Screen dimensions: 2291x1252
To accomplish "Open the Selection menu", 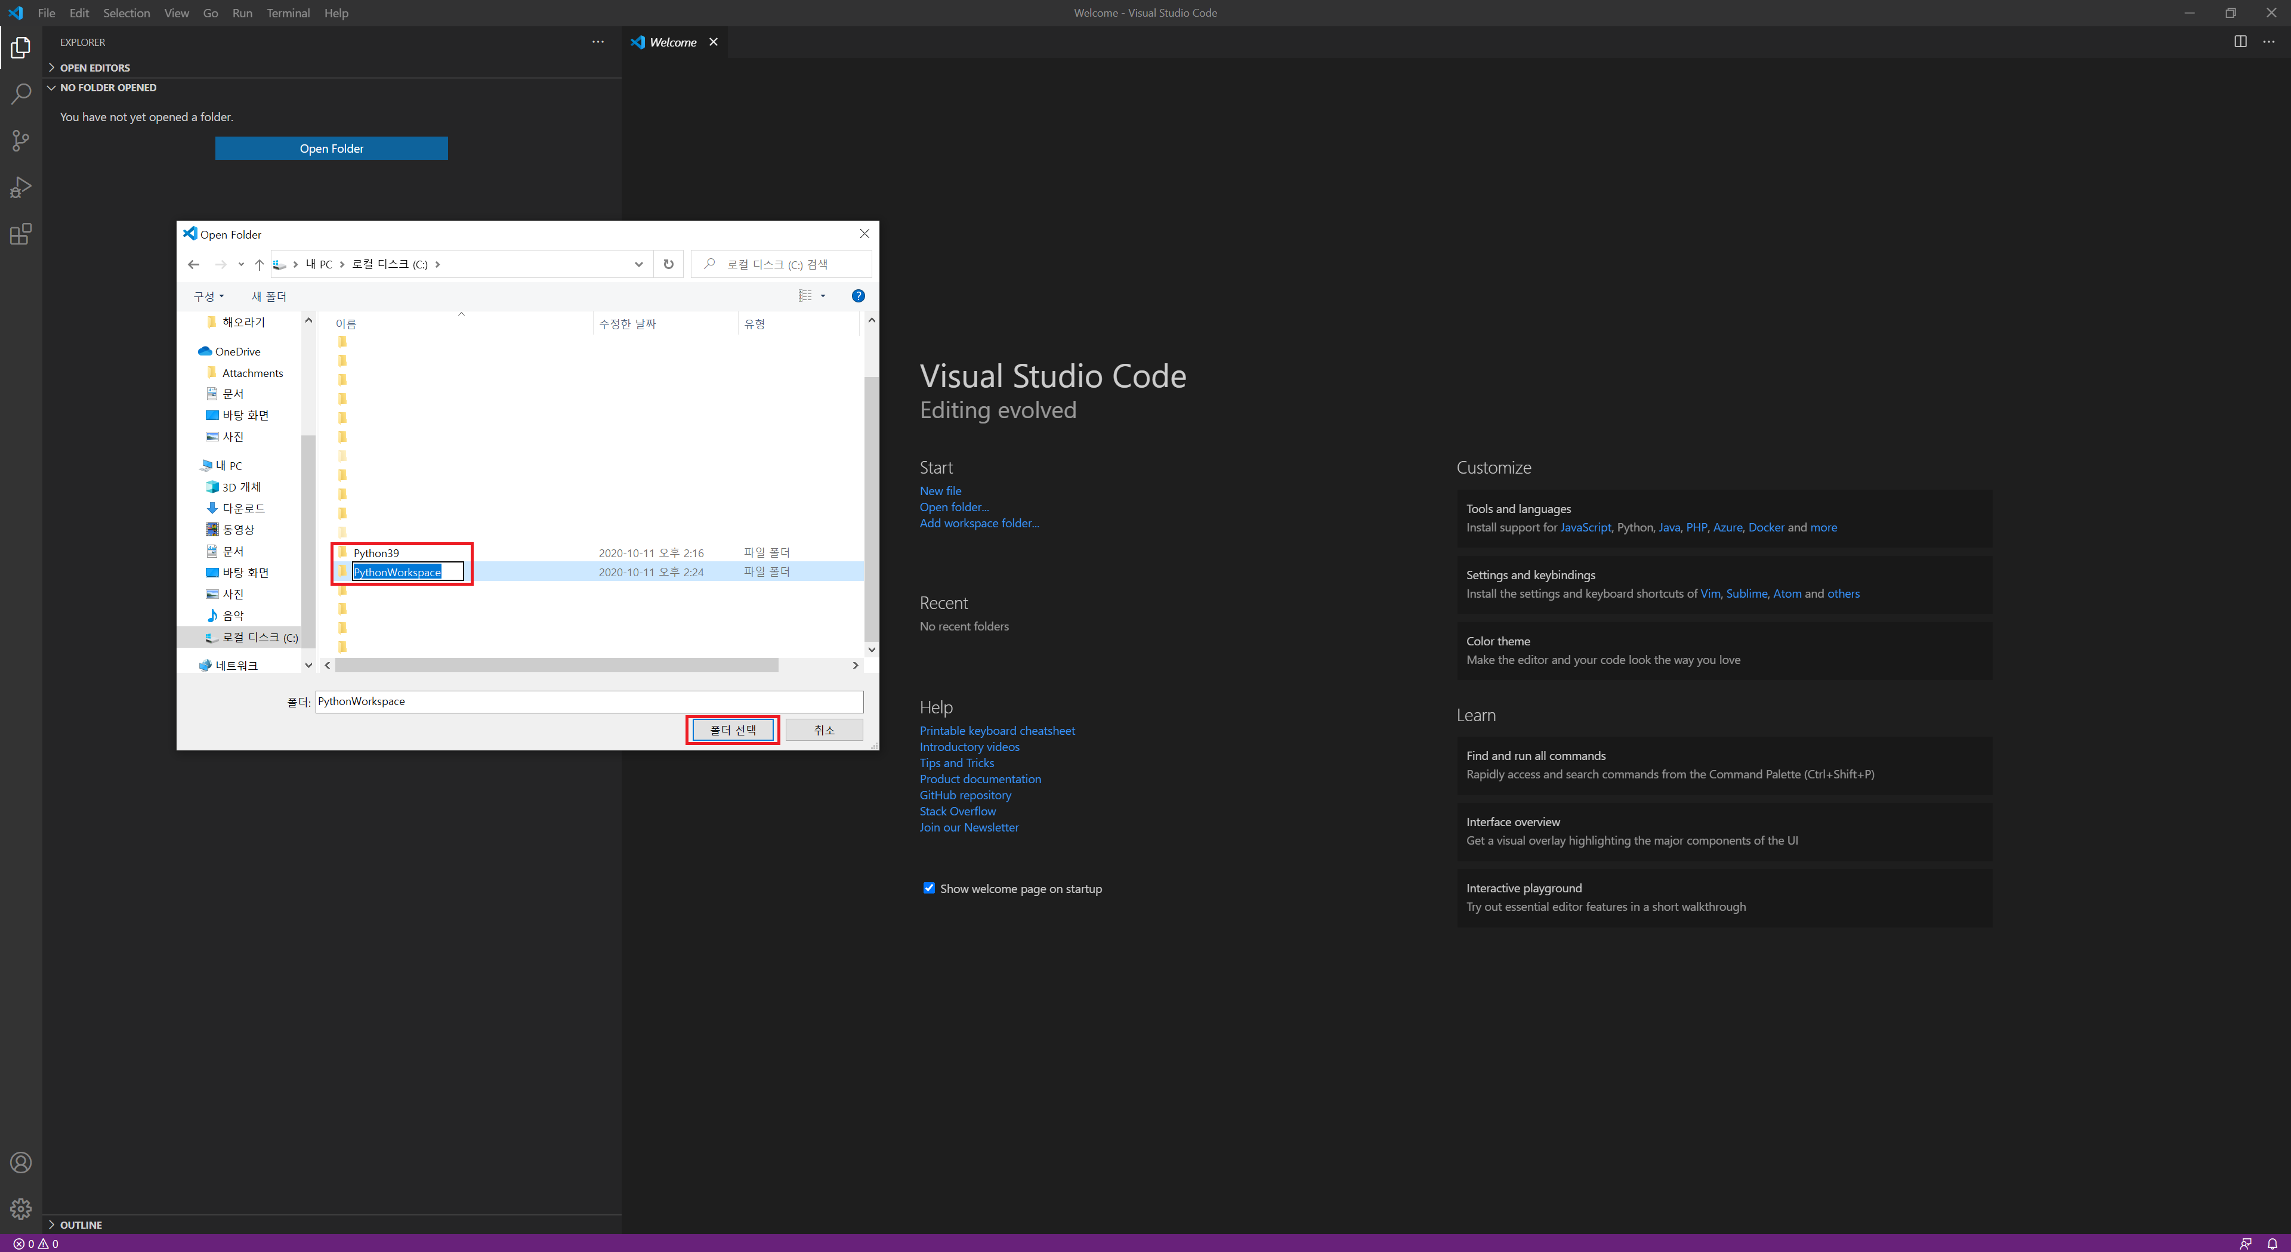I will point(126,13).
